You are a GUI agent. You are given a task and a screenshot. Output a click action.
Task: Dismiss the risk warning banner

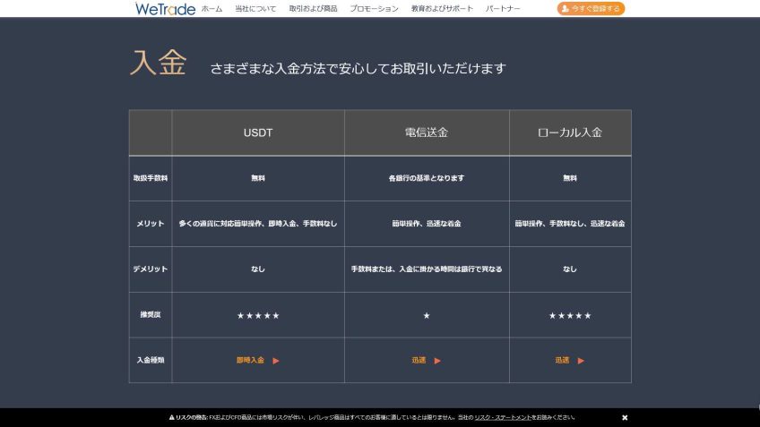coord(625,418)
